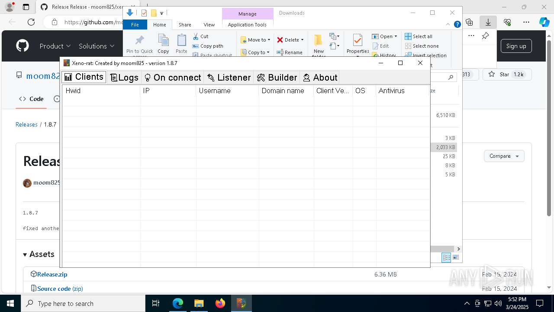Switch Explorer to details view
The image size is (554, 312).
(x=447, y=257)
